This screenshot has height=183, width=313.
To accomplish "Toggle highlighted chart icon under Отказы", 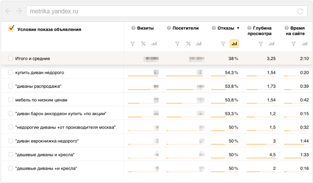I will tap(234, 44).
